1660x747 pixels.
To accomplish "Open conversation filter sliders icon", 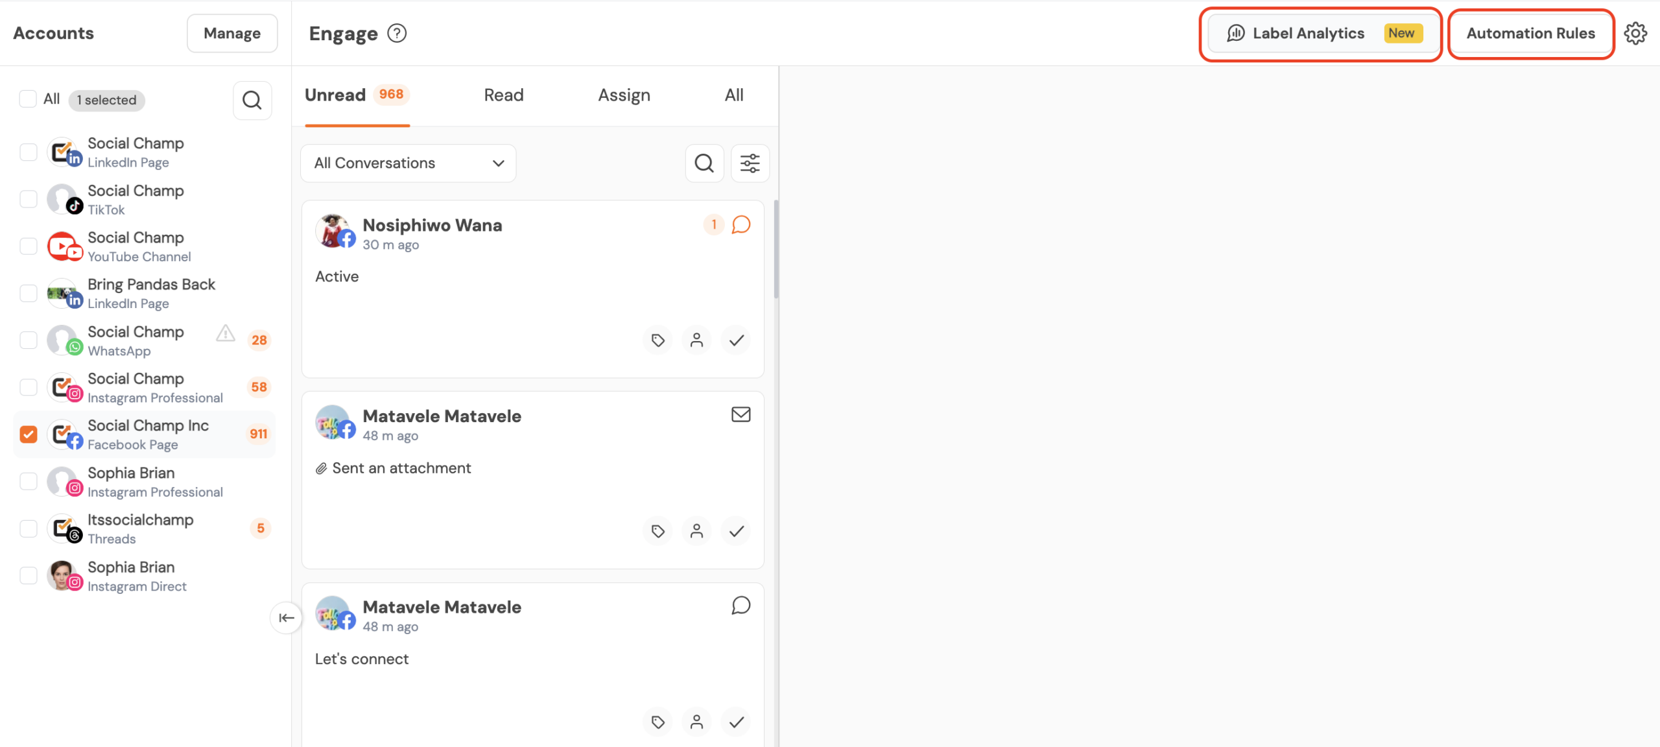I will coord(750,163).
